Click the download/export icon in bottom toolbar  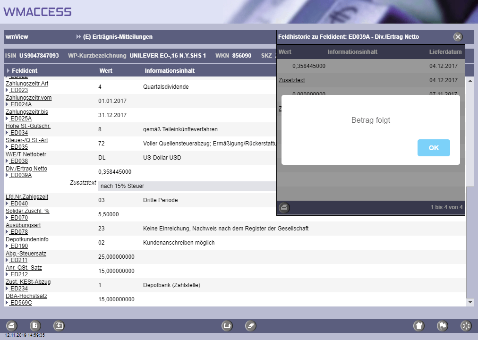click(59, 325)
